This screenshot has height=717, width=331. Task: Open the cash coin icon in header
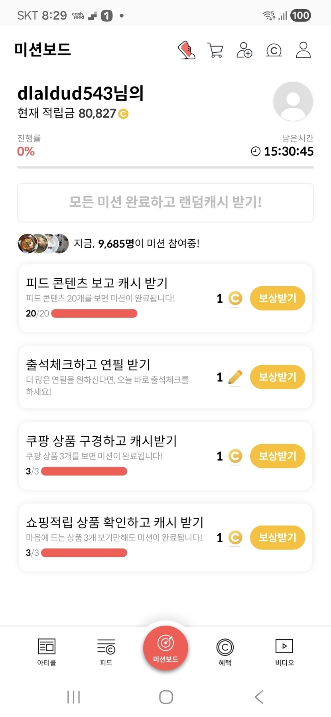[x=274, y=50]
